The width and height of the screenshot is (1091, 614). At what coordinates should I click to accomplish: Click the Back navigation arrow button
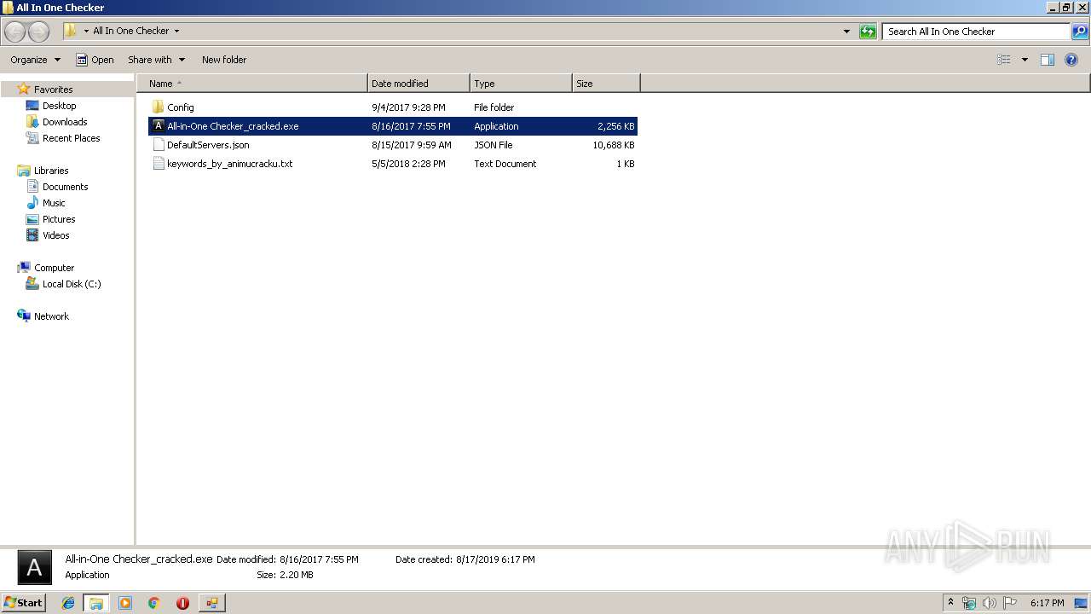coord(15,32)
